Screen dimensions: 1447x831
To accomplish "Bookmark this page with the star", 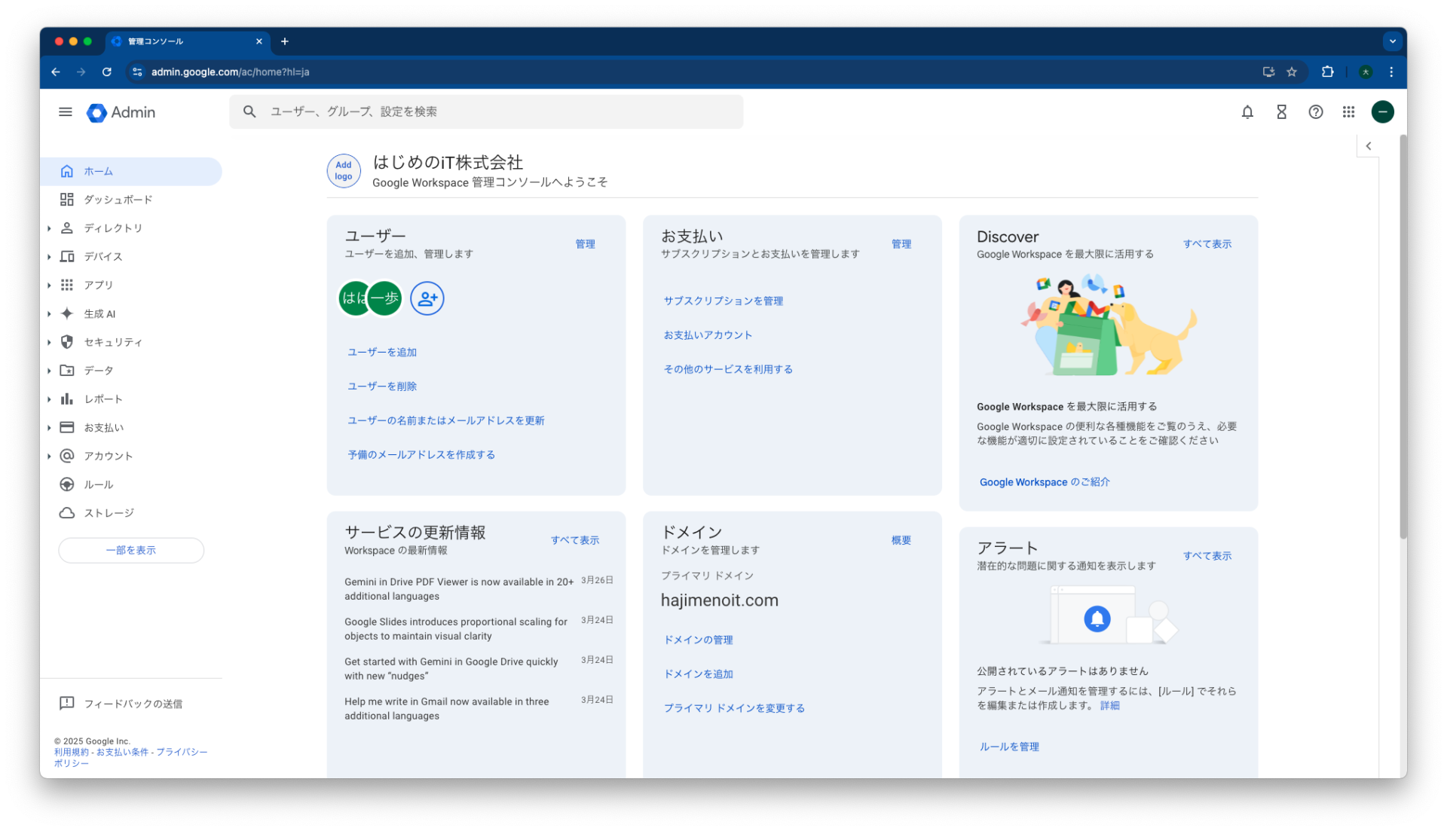I will coord(1292,72).
